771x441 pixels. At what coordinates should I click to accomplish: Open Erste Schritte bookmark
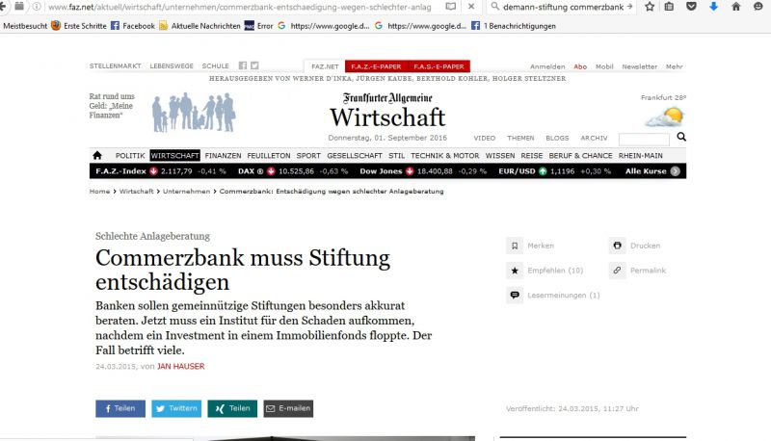point(79,26)
